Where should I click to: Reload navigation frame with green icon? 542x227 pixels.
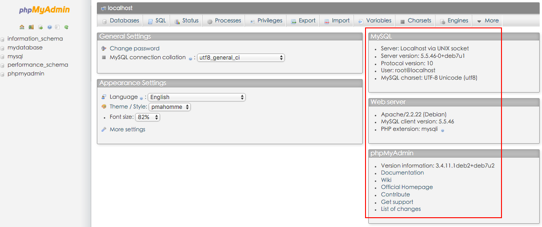pos(66,27)
